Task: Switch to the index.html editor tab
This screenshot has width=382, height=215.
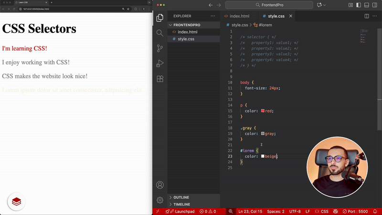Action: 239,16
